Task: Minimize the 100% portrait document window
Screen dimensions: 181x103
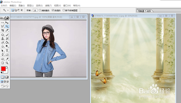Action: [72, 17]
